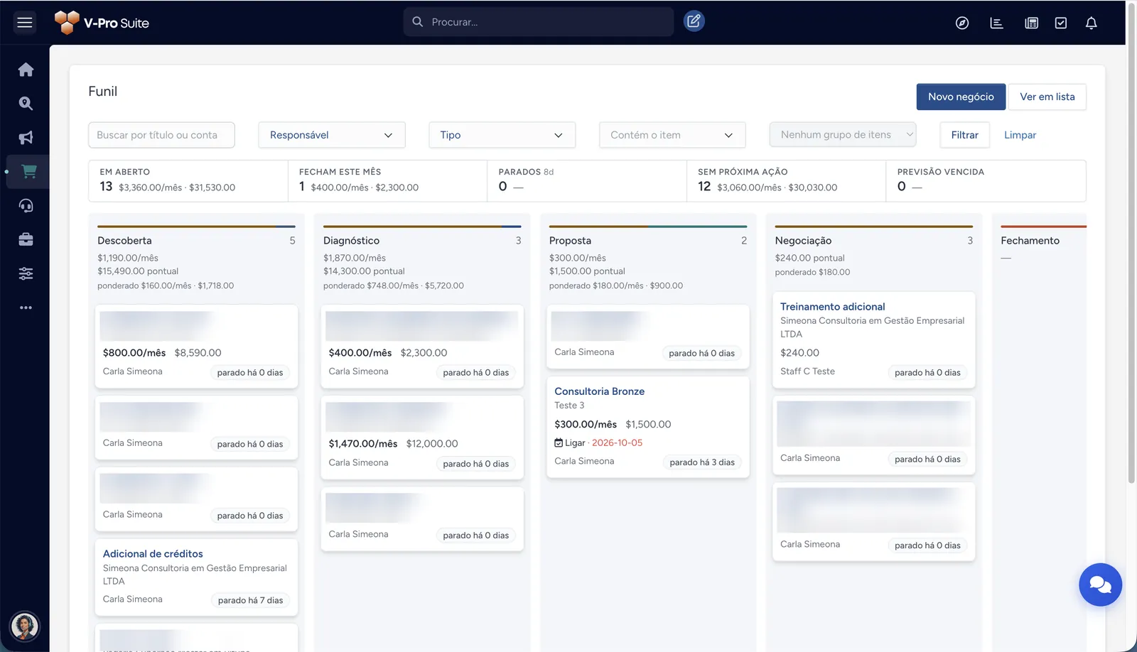Open notifications bell
This screenshot has width=1137, height=652.
pyautogui.click(x=1092, y=23)
